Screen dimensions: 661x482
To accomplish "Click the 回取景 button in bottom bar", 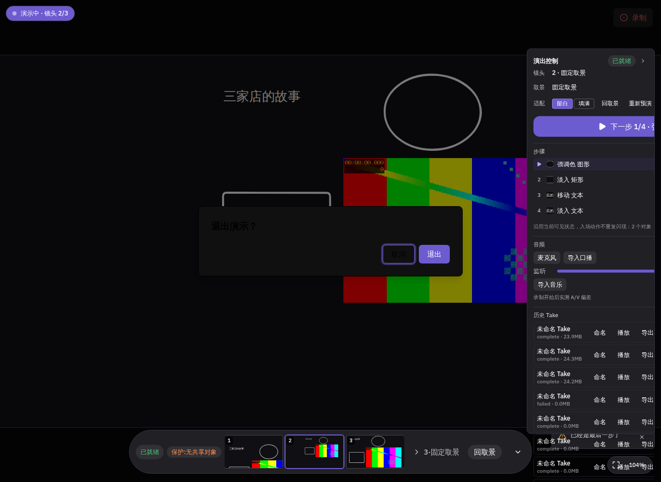I will [485, 452].
